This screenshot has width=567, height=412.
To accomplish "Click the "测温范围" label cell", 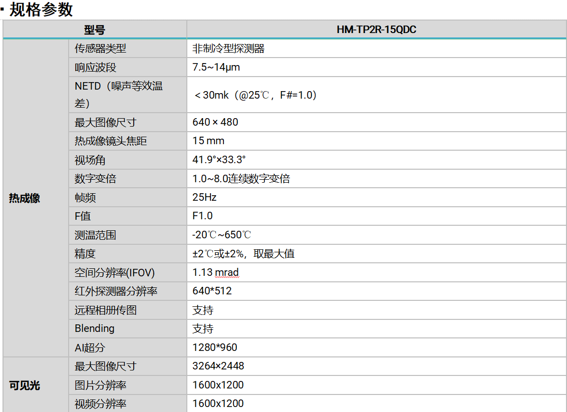I will click(x=128, y=235).
